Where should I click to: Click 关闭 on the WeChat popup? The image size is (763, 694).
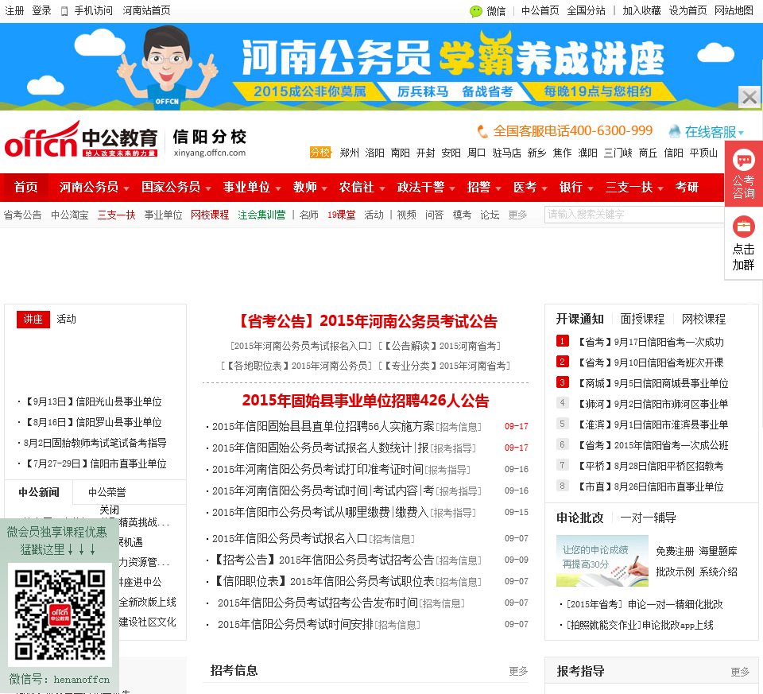pyautogui.click(x=109, y=510)
